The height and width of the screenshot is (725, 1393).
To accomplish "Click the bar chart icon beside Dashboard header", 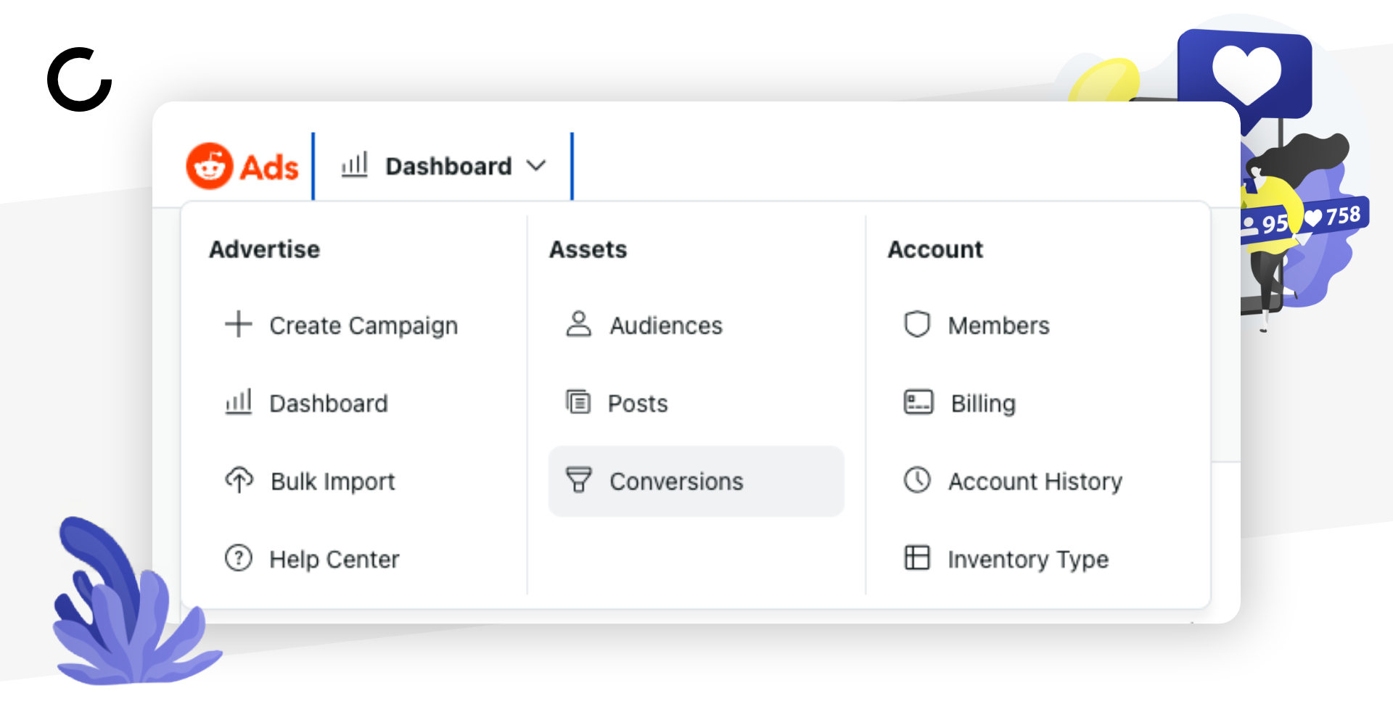I will 355,165.
